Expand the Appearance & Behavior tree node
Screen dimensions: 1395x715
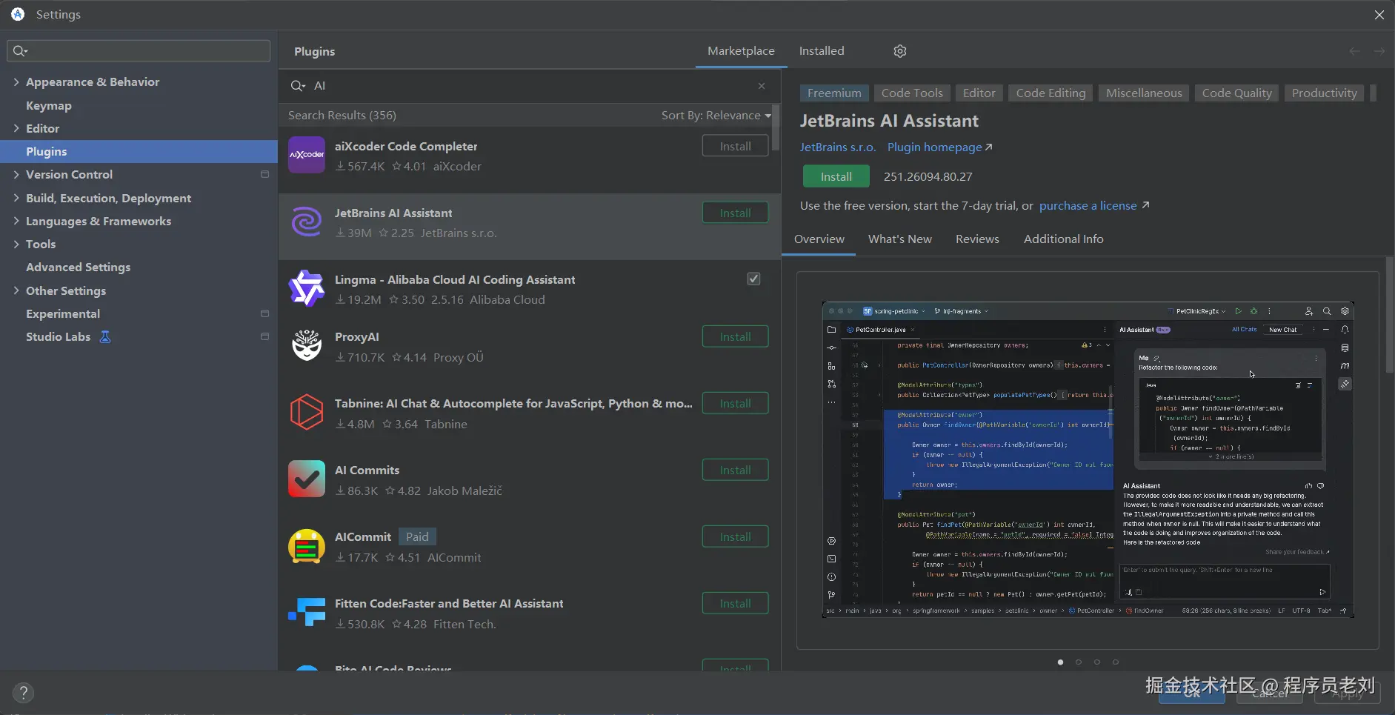click(x=16, y=82)
